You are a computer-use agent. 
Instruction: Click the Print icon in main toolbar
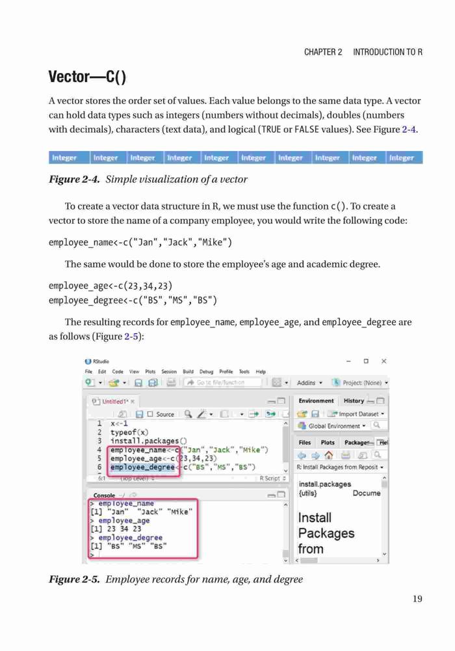click(x=171, y=383)
